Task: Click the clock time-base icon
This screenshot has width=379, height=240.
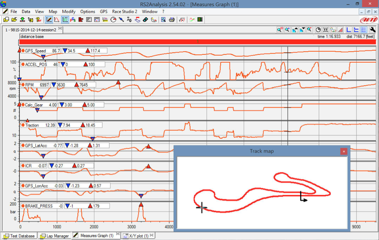Action: pos(318,30)
